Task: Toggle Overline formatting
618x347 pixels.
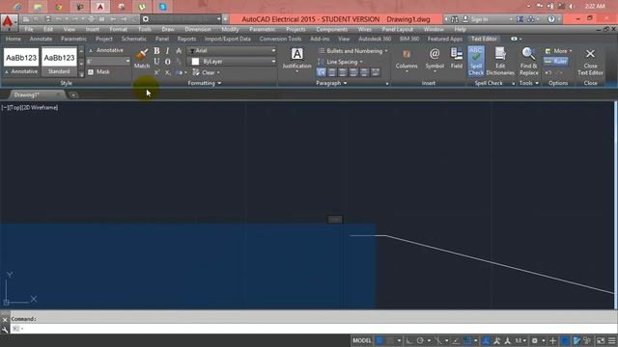Action: [x=167, y=62]
